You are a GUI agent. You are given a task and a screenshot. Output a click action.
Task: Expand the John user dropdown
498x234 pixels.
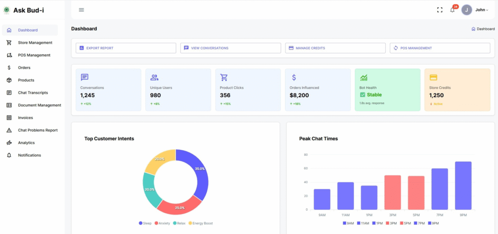(481, 10)
